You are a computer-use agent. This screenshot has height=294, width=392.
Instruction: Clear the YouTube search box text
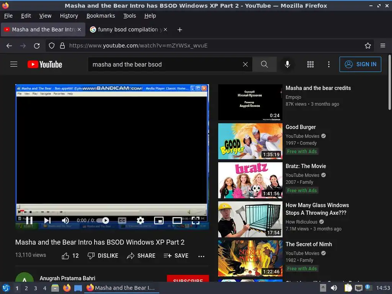point(245,64)
